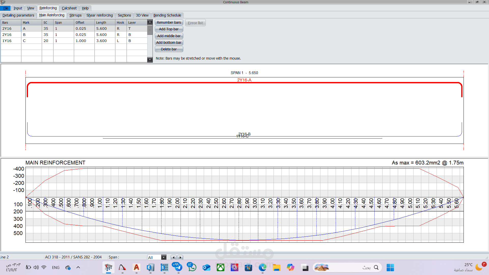Open the Calcsheet menu tab
The image size is (489, 275).
point(69,8)
